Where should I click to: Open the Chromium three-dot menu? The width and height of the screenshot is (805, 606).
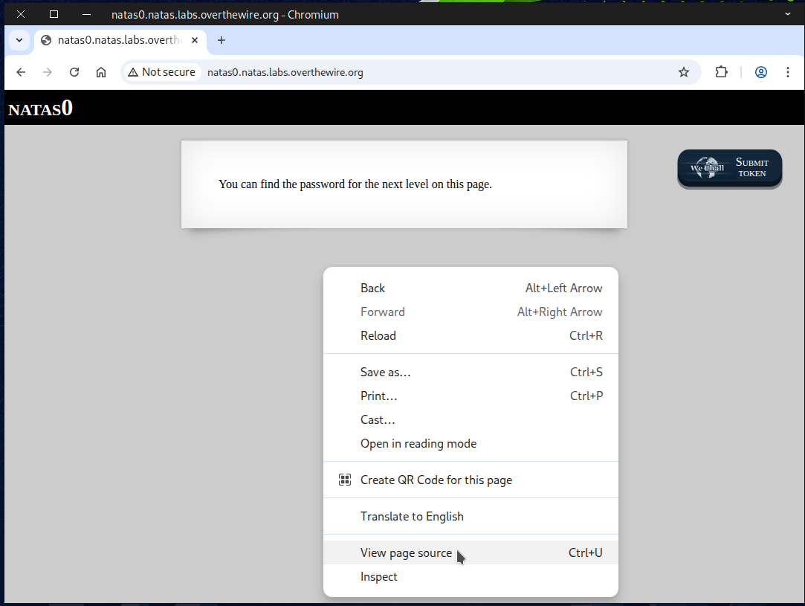click(x=788, y=72)
